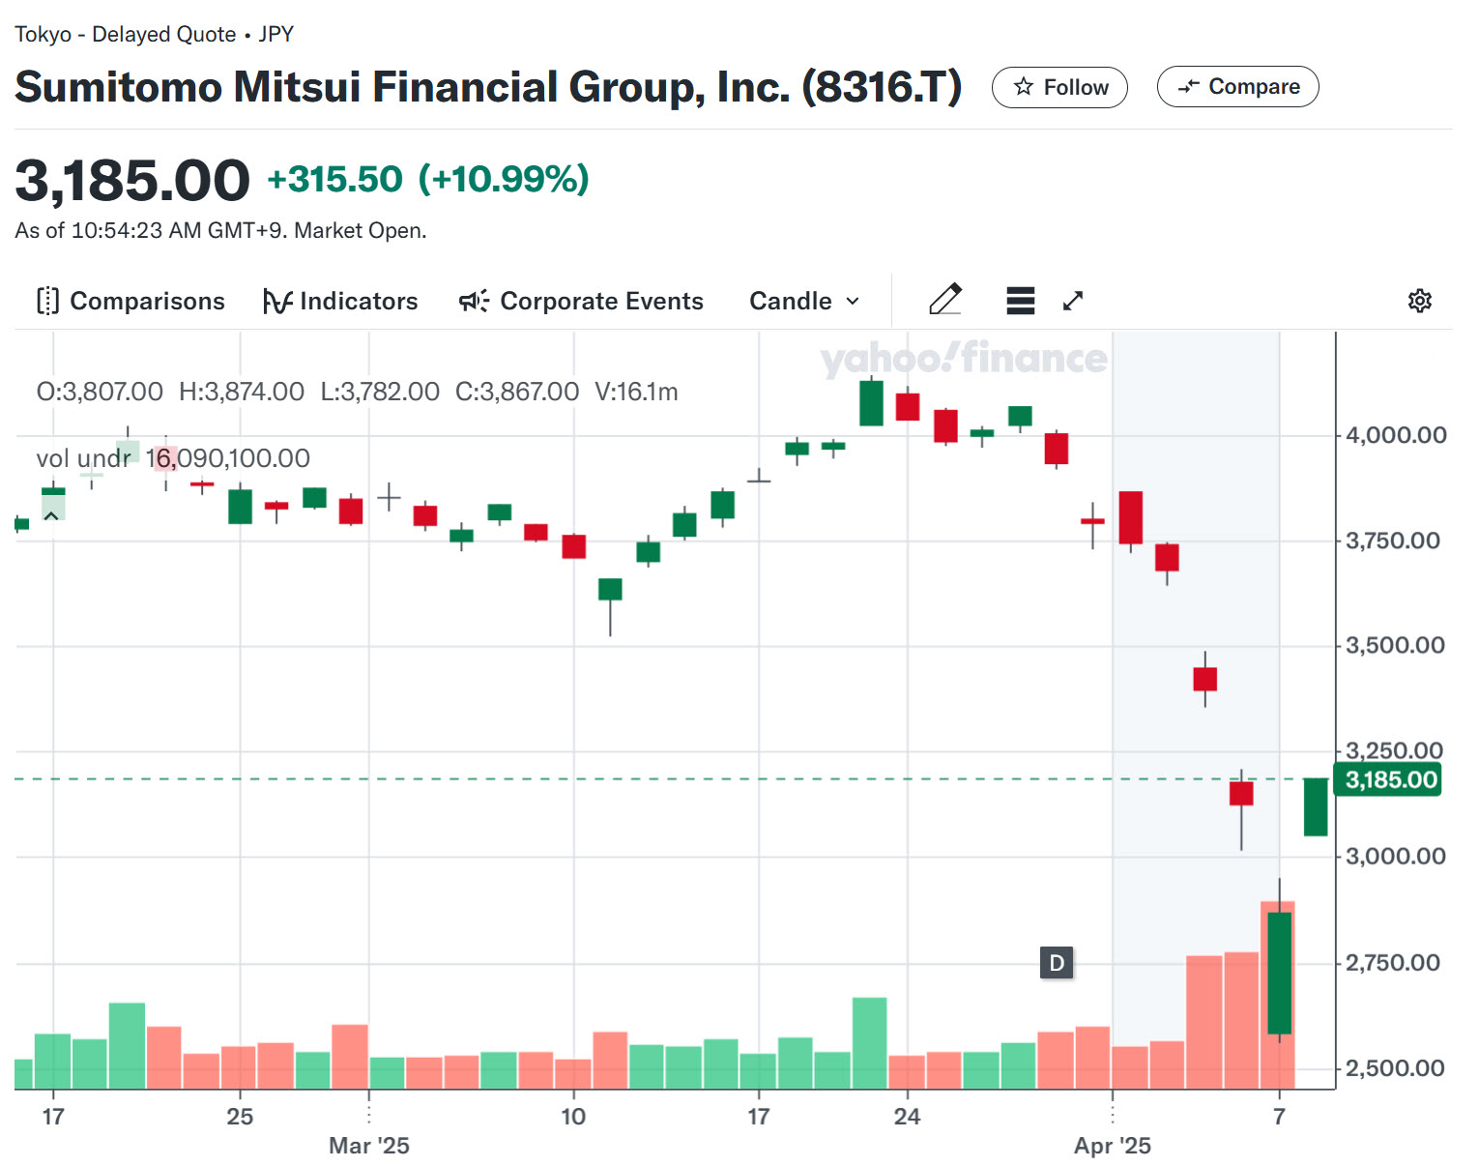Select the pencil draw tool icon
This screenshot has width=1479, height=1167.
click(x=945, y=300)
